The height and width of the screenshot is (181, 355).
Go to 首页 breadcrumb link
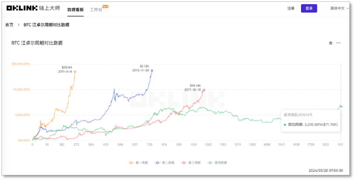pyautogui.click(x=9, y=25)
